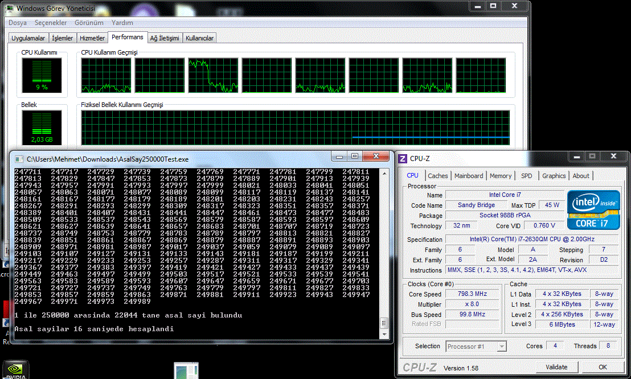631x379 pixels.
Task: Minimize the CPU-Z window
Action: [x=577, y=156]
